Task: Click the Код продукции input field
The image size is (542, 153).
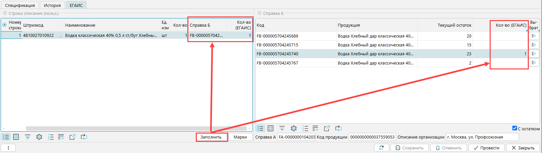Action: (x=372, y=137)
